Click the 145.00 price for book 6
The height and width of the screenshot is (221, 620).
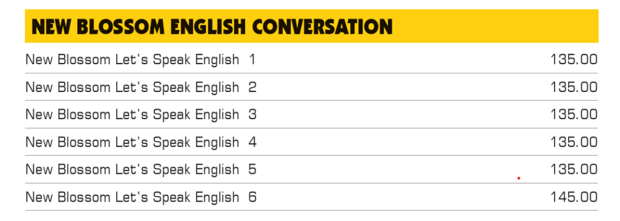tap(574, 197)
